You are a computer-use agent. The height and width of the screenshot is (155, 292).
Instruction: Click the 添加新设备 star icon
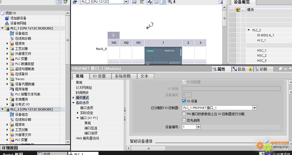coord(7,18)
